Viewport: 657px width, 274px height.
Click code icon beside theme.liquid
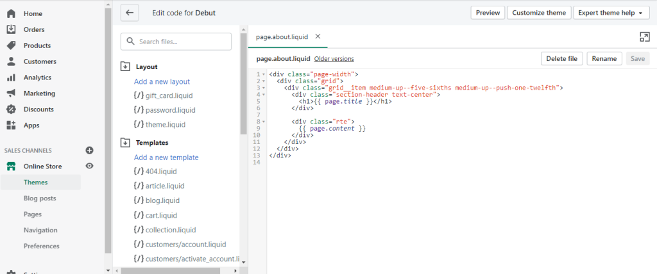pos(139,124)
